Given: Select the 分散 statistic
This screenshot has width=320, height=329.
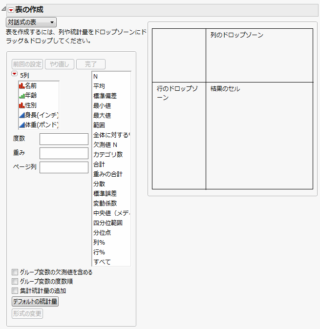Looking at the screenshot, I should [x=111, y=184].
